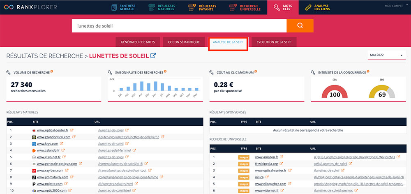Click external icon beside www.generale-optique.com
This screenshot has height=194, width=411.
(x=81, y=164)
